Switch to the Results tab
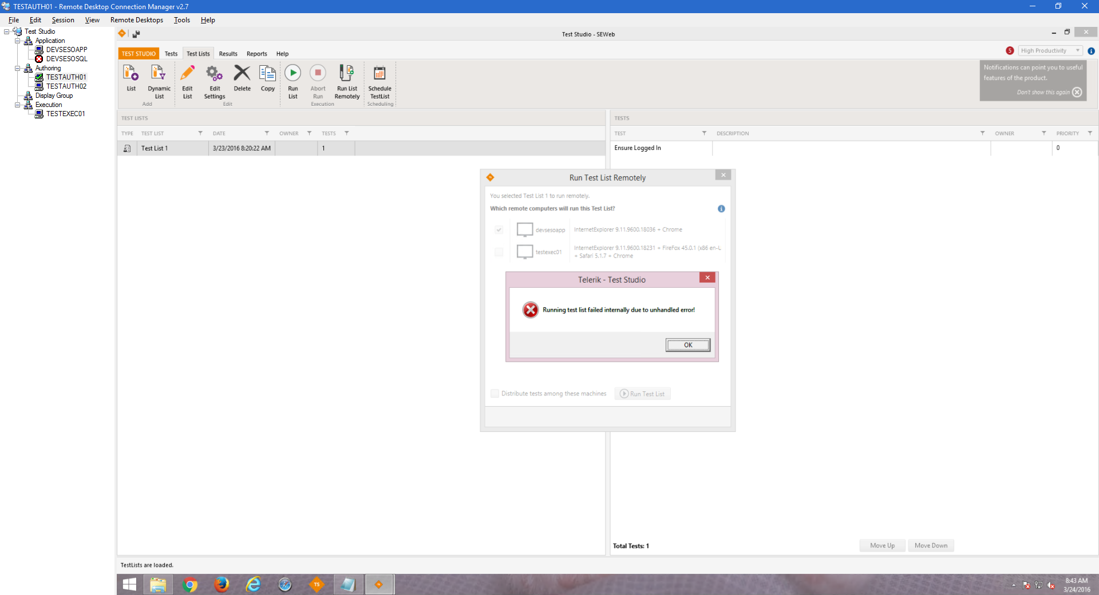The height and width of the screenshot is (595, 1099). 228,54
